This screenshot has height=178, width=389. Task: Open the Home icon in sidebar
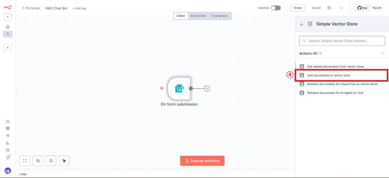[x=8, y=27]
